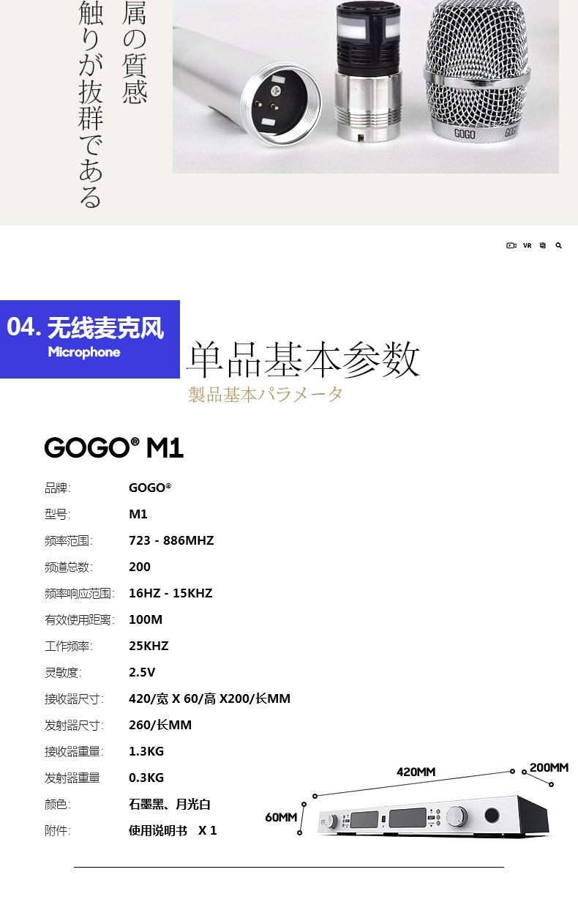Screen dimensions: 578x913
Task: Click the document icon beside VR
Action: point(543,245)
